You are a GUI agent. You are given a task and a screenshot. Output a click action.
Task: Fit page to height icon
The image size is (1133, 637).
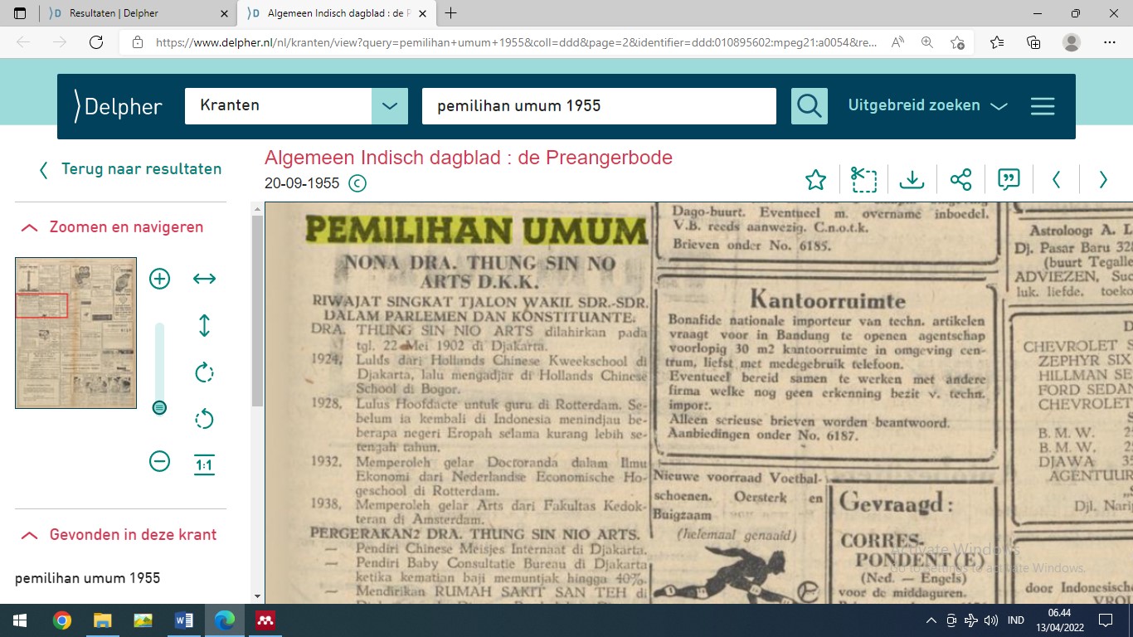click(x=204, y=325)
